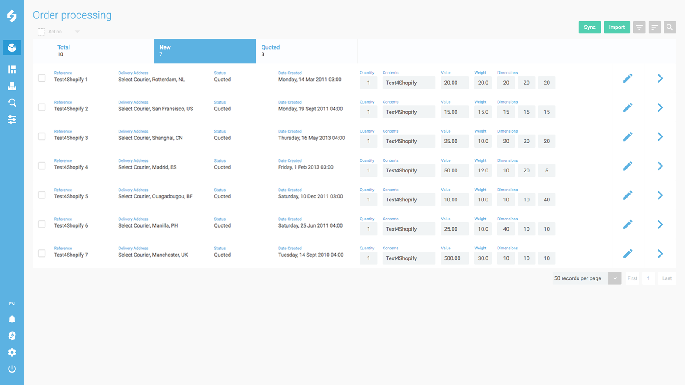Open notifications via the bell icon

(x=12, y=318)
